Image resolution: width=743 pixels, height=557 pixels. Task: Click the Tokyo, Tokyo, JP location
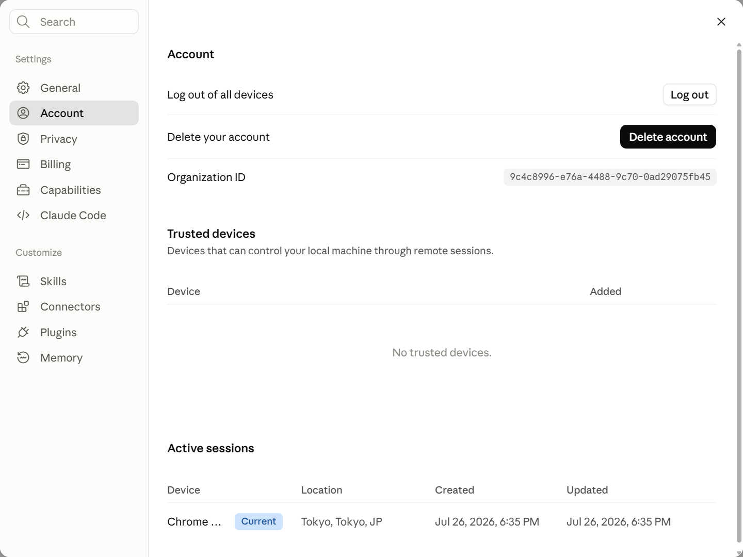[x=342, y=521]
